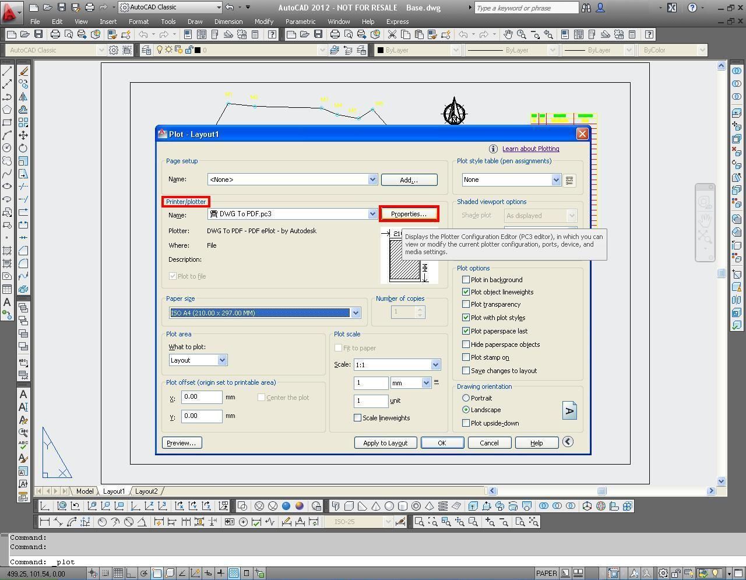
Task: Click the Zoom Previous icon in Standard toolbar
Action: (548, 34)
